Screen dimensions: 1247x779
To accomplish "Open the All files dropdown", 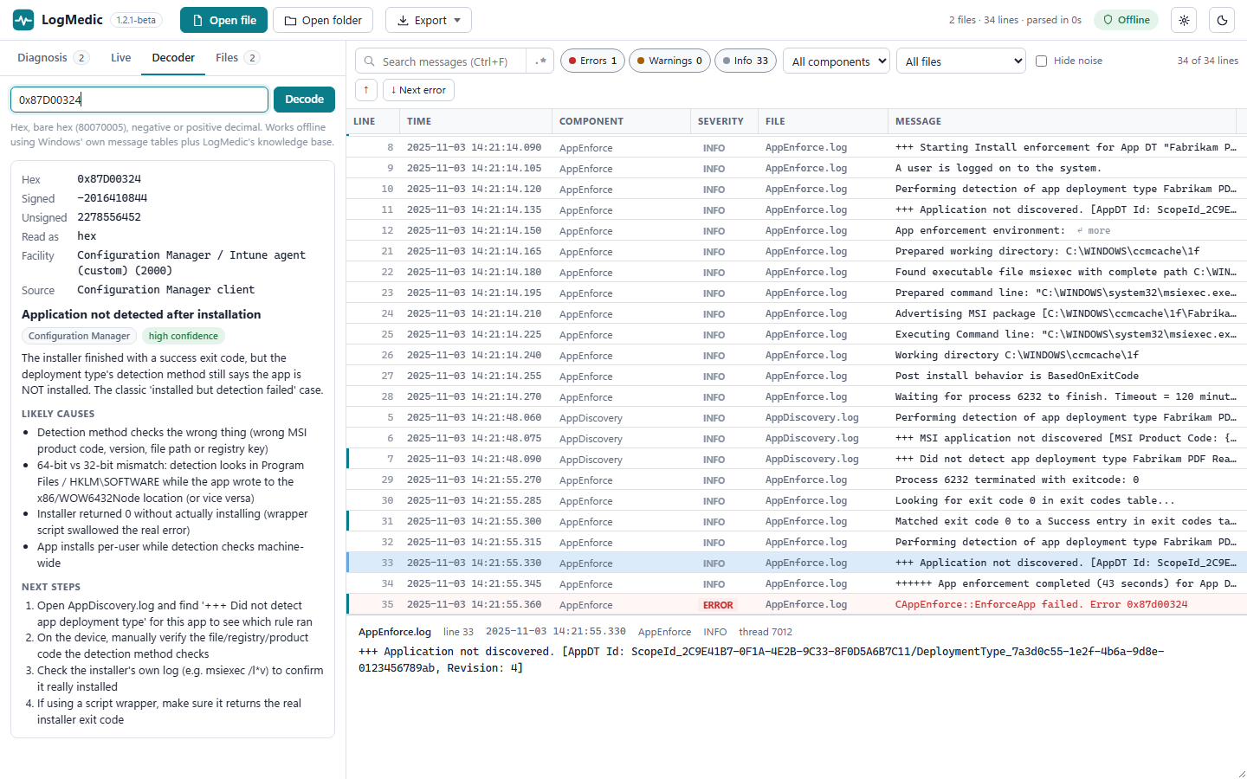I will point(960,61).
